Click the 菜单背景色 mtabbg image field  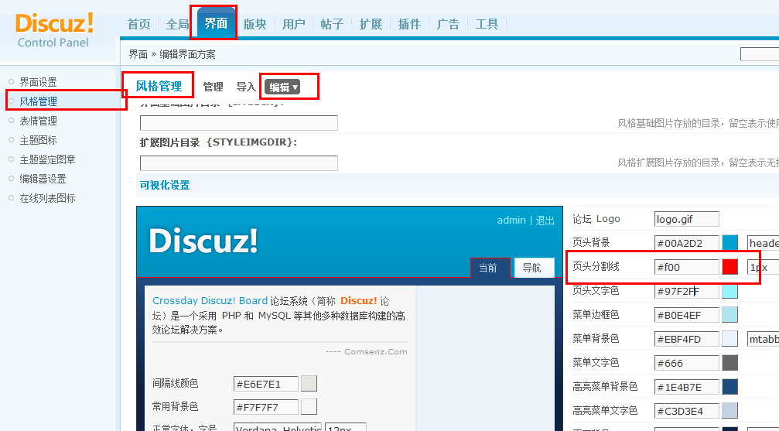(x=763, y=339)
